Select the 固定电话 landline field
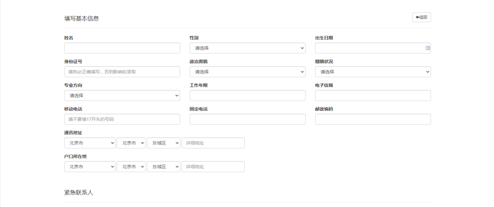 247,119
